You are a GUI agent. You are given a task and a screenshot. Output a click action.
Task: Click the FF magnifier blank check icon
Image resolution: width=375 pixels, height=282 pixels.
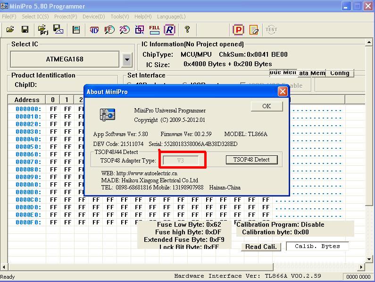tap(109, 30)
